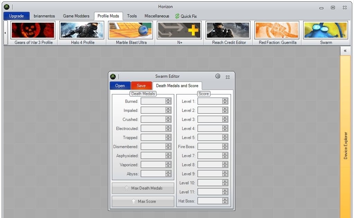Expand the Device Explorer side panel
This screenshot has height=218, width=354.
click(x=345, y=137)
